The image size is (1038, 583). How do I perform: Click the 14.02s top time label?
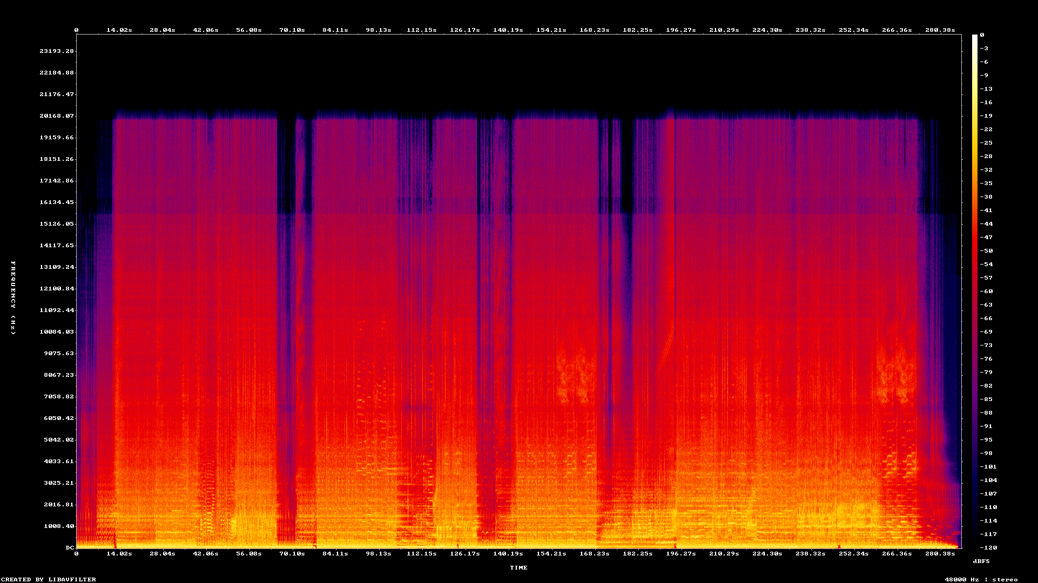click(x=119, y=30)
